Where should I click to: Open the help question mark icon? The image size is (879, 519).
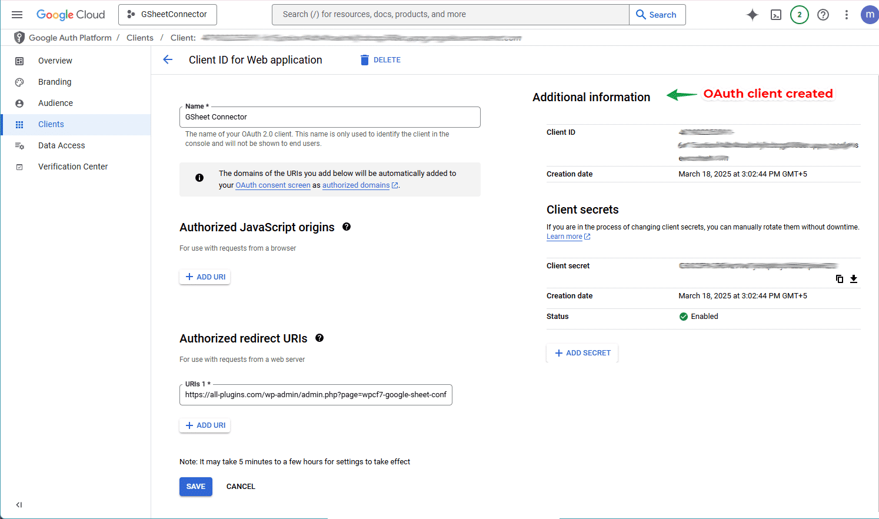(x=823, y=15)
